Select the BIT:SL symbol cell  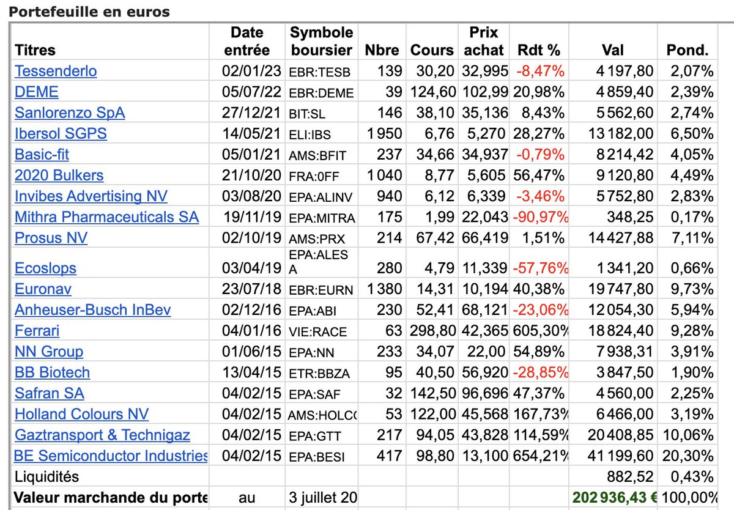pyautogui.click(x=308, y=113)
